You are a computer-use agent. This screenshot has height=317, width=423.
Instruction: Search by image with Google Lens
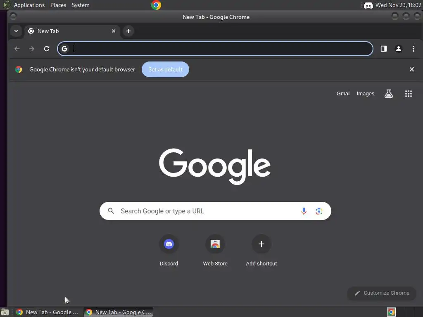[x=319, y=211]
